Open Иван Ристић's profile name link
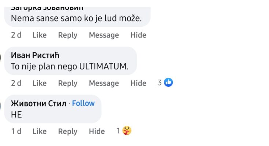Screen dimensions: 269x146 (35, 55)
